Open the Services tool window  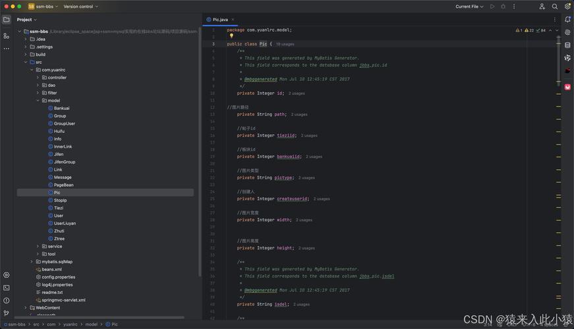tap(7, 275)
